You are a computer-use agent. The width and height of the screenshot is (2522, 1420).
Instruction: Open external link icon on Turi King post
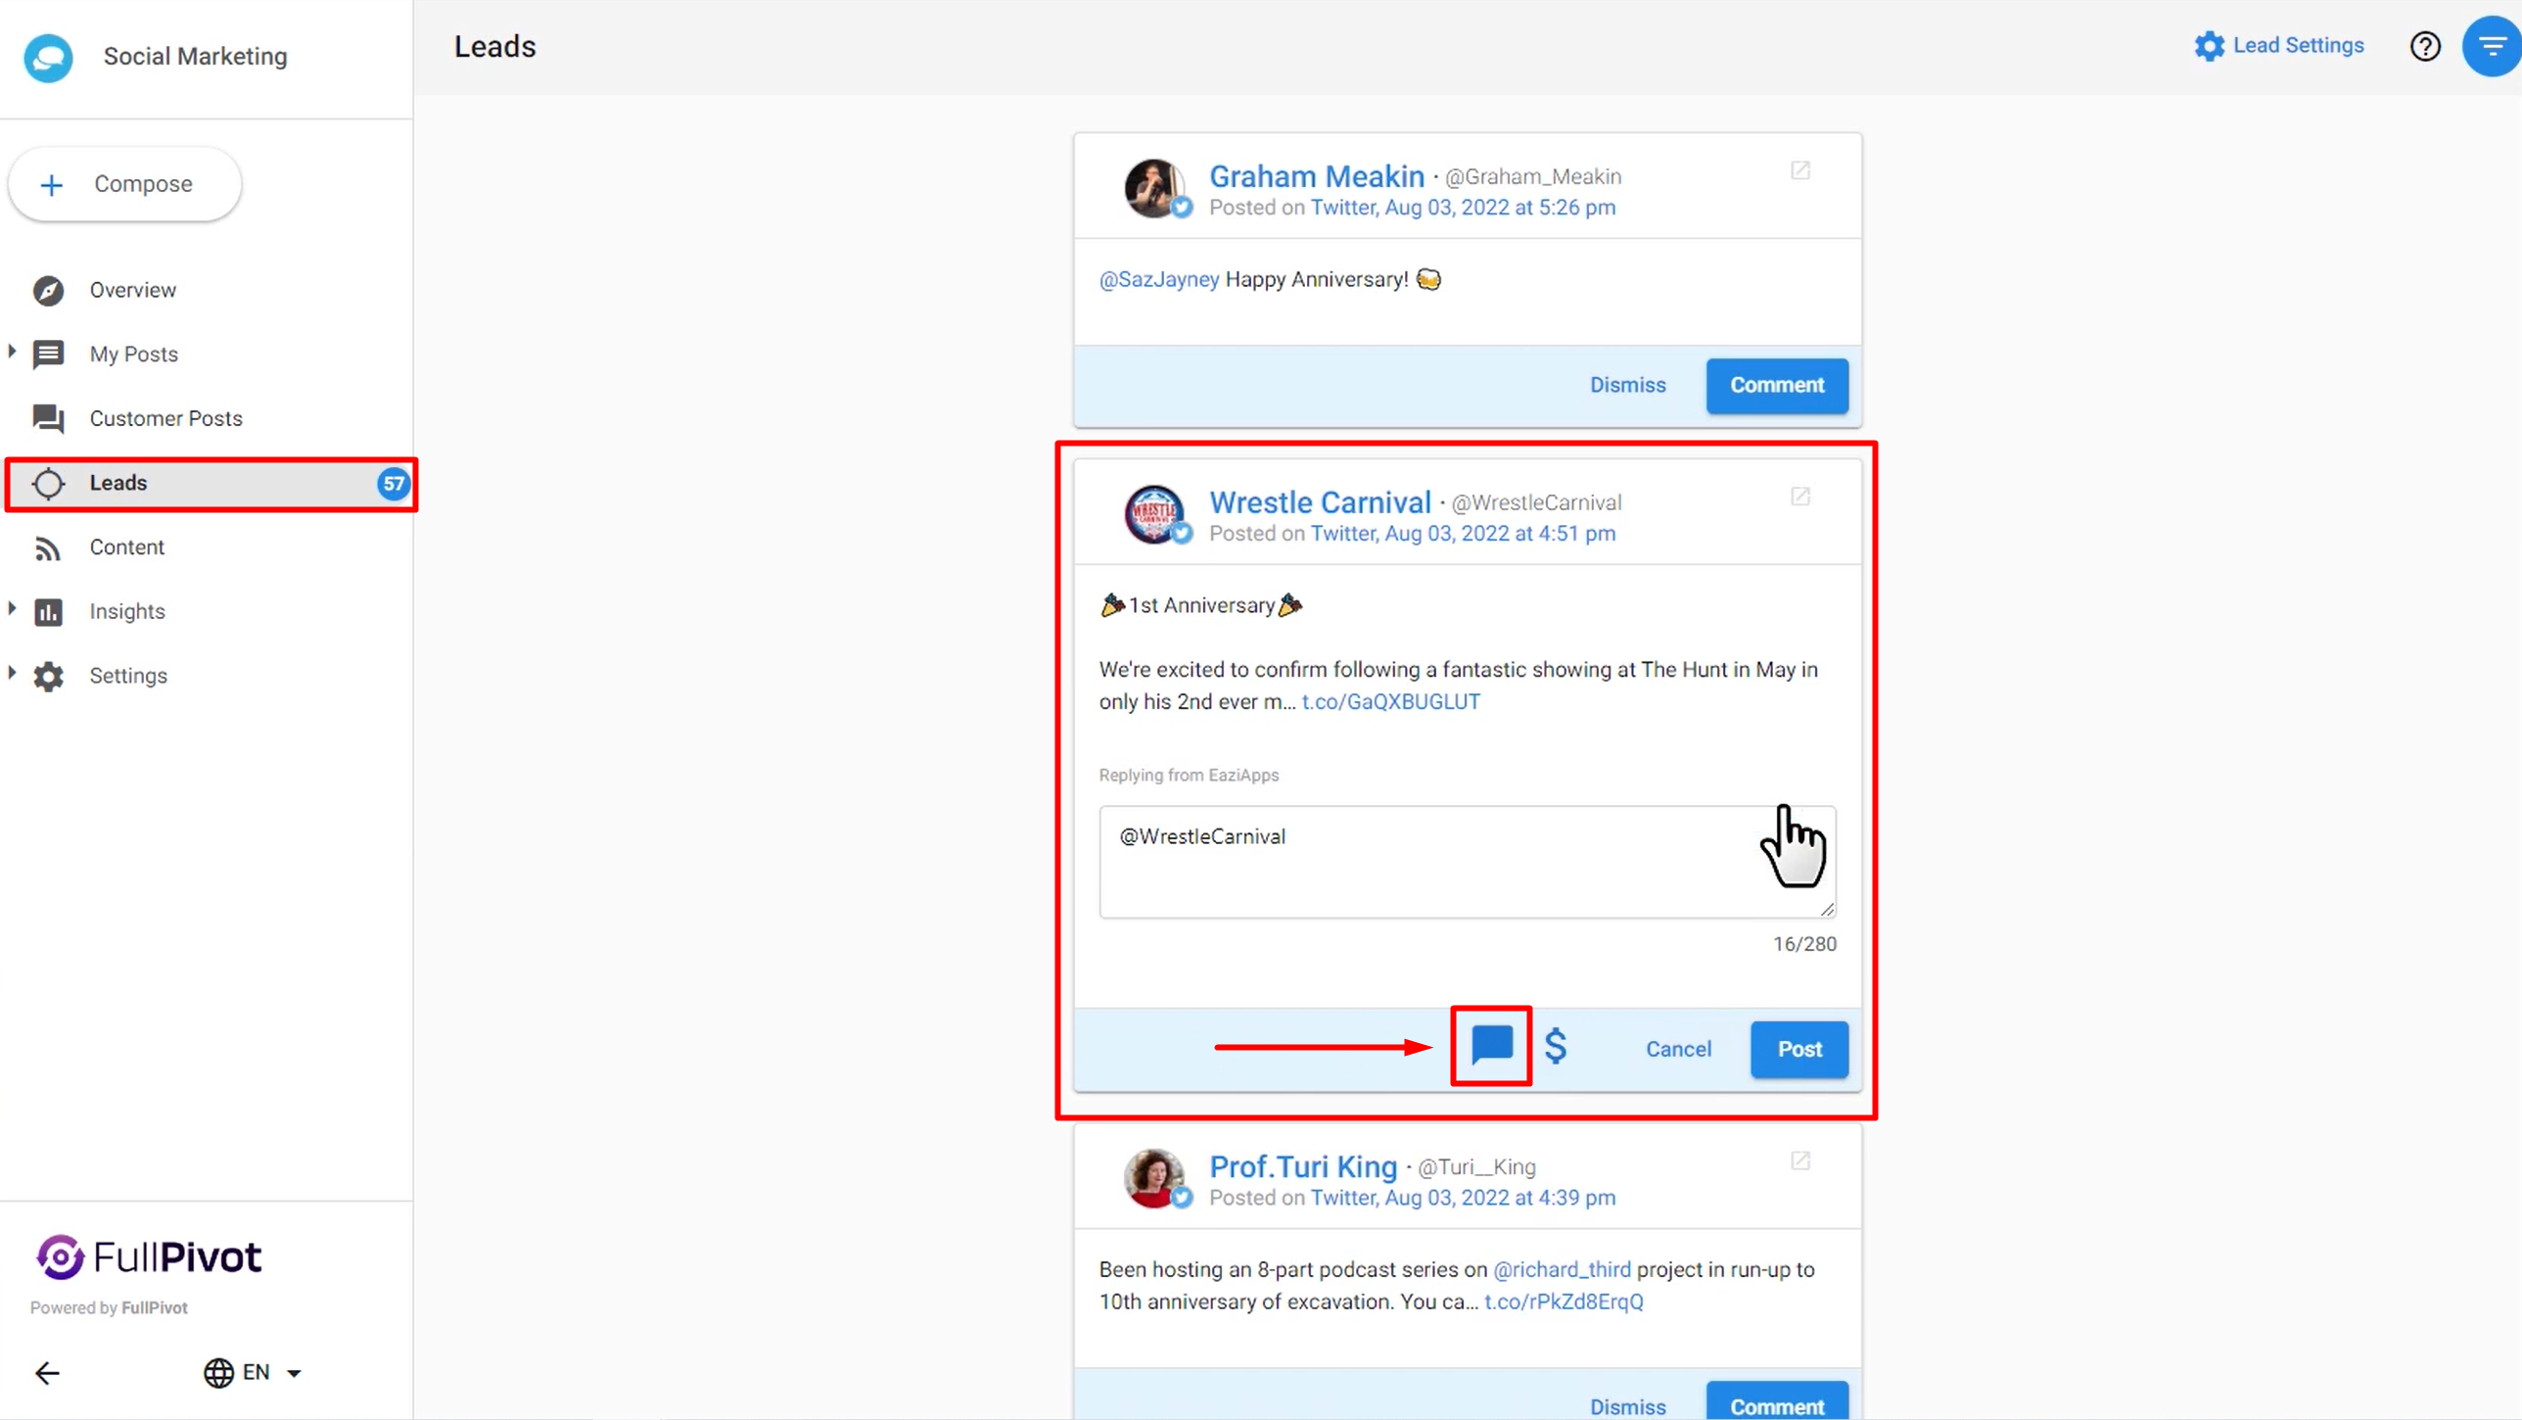pos(1799,1160)
